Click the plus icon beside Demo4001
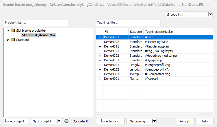The image size is (217, 127). 100,37
